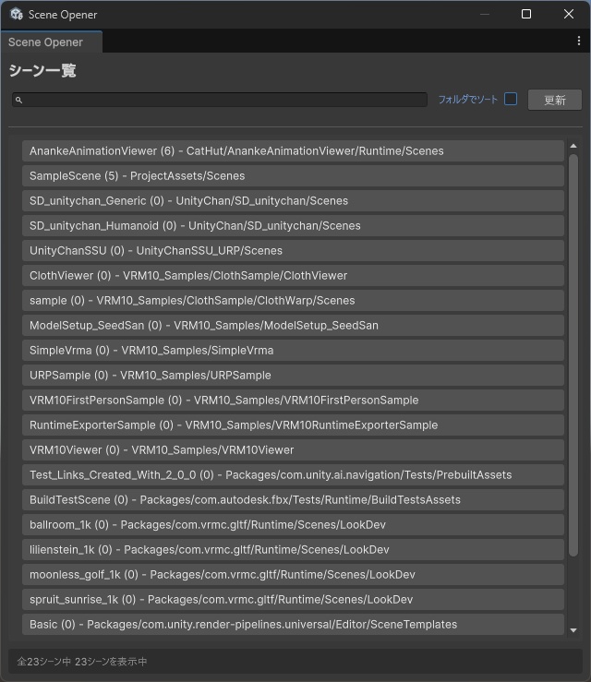Open the VRM10Viewer scene entry
Image resolution: width=591 pixels, height=682 pixels.
coord(293,450)
